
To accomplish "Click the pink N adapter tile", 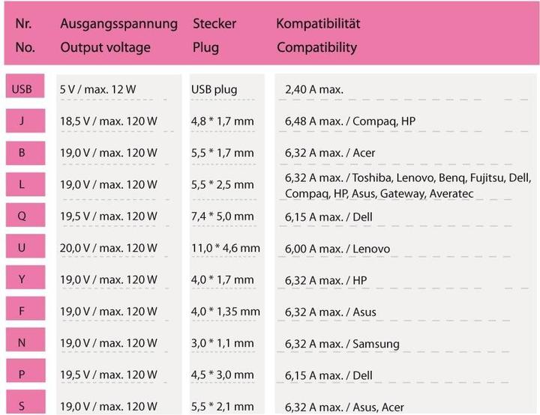I will click(22, 344).
